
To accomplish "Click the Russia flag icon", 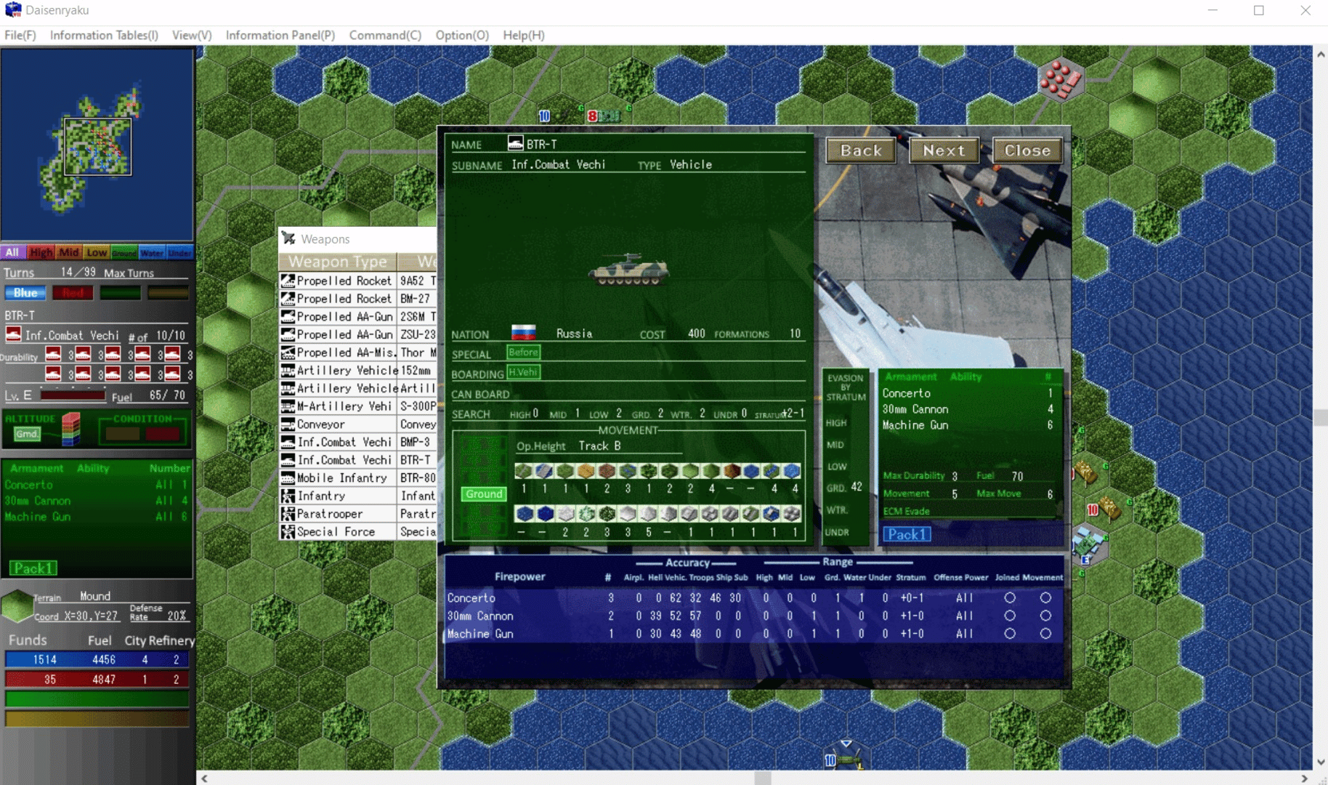I will point(523,333).
